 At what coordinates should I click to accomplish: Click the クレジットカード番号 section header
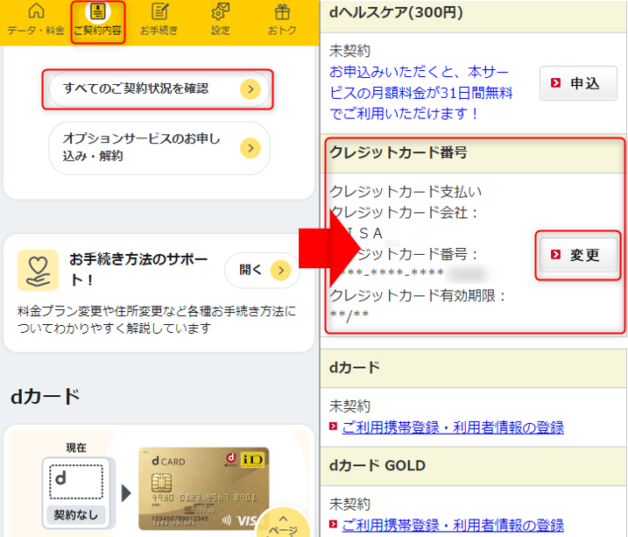pyautogui.click(x=474, y=153)
